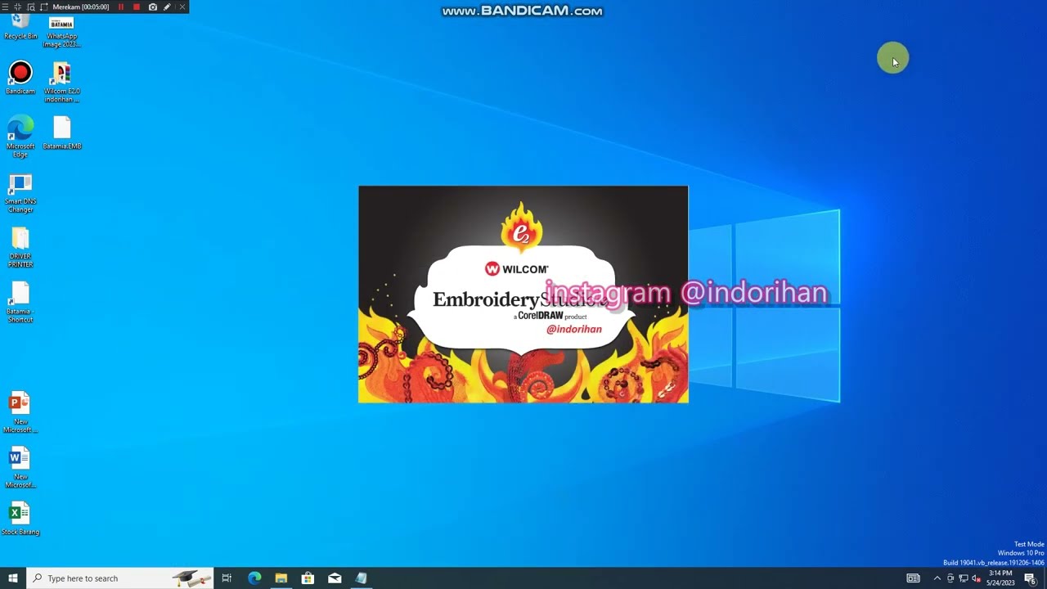Select the Batamia.EMB file icon
Image resolution: width=1047 pixels, height=589 pixels.
click(62, 133)
